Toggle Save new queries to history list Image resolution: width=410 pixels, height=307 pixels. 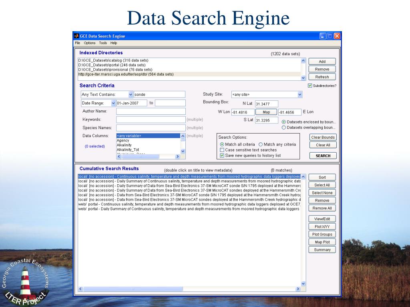[222, 155]
